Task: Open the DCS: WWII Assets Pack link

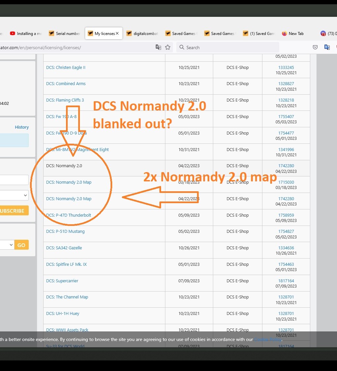Action: click(x=67, y=329)
